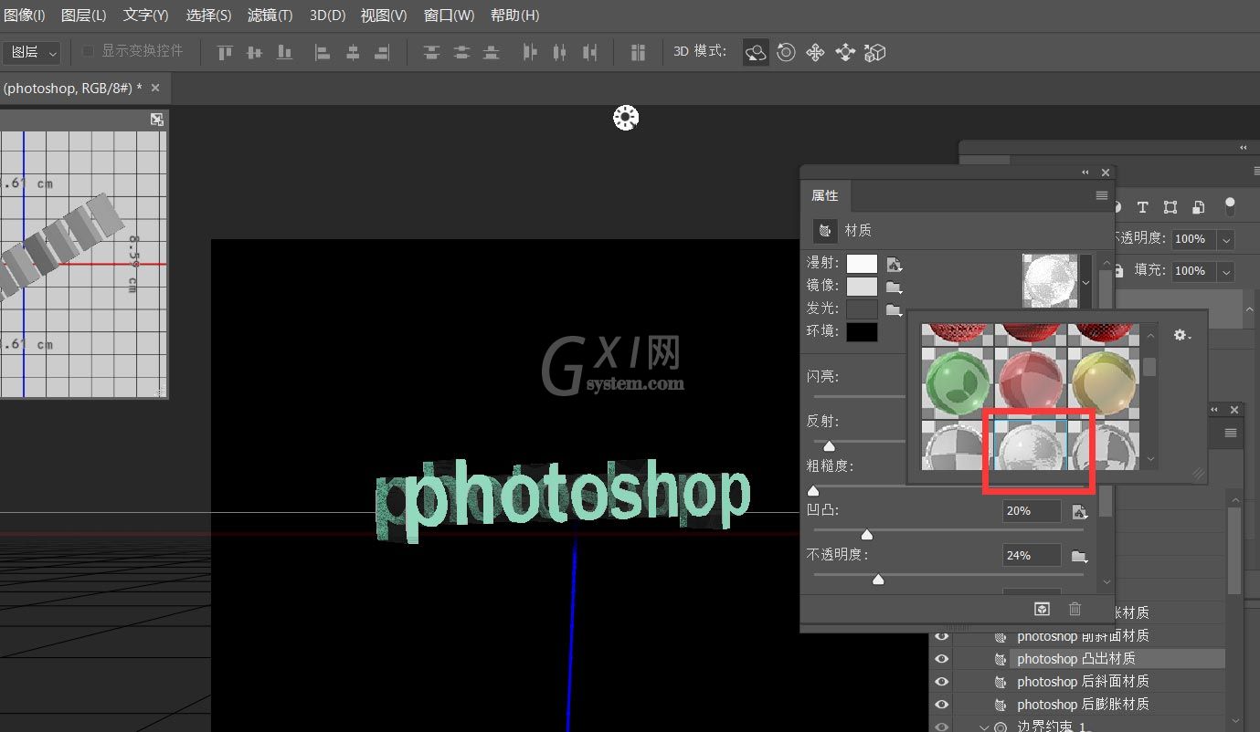Viewport: 1260px width, 732px height.
Task: Open the specular (镜像) texture folder icon
Action: click(x=895, y=287)
